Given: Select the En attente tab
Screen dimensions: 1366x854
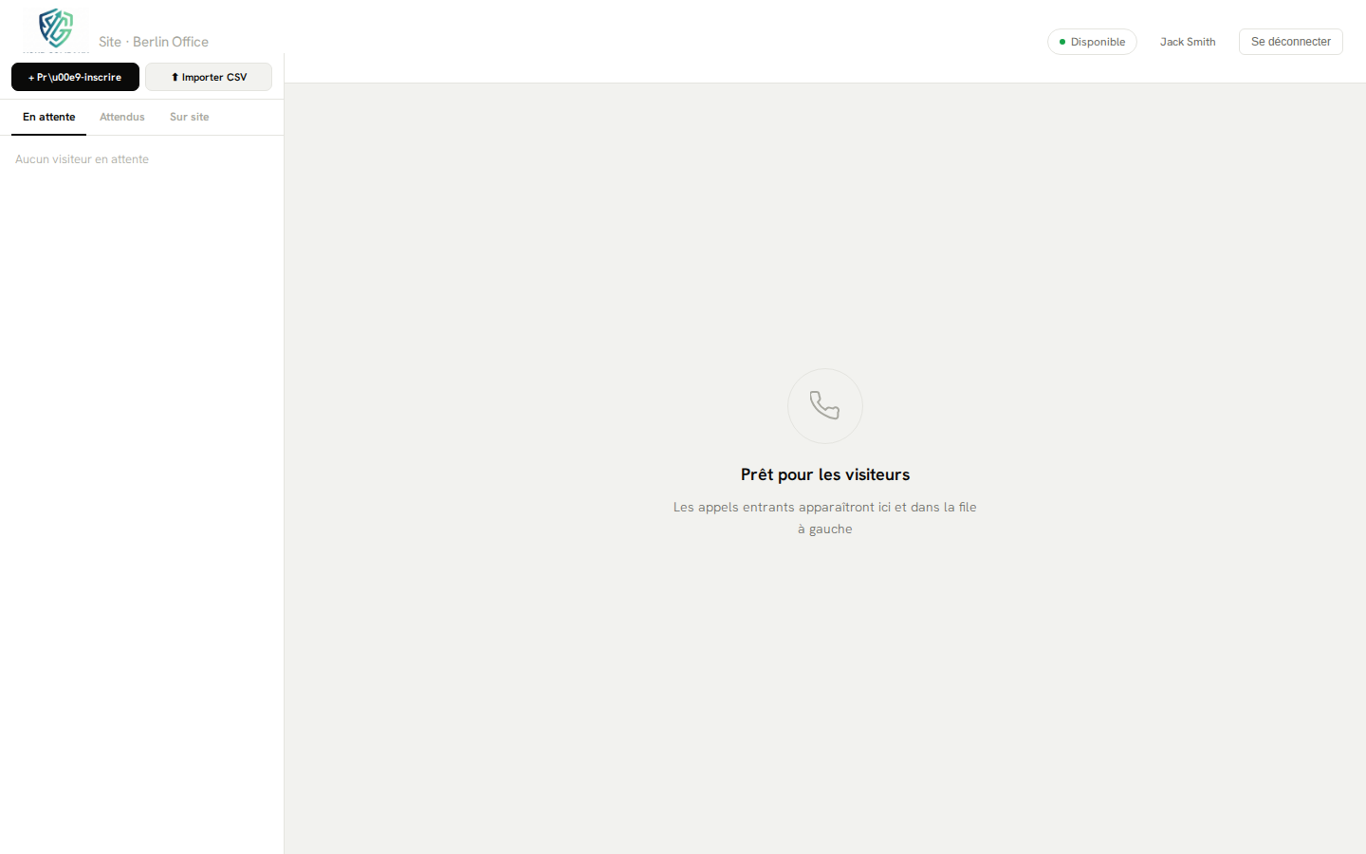Looking at the screenshot, I should tap(48, 117).
